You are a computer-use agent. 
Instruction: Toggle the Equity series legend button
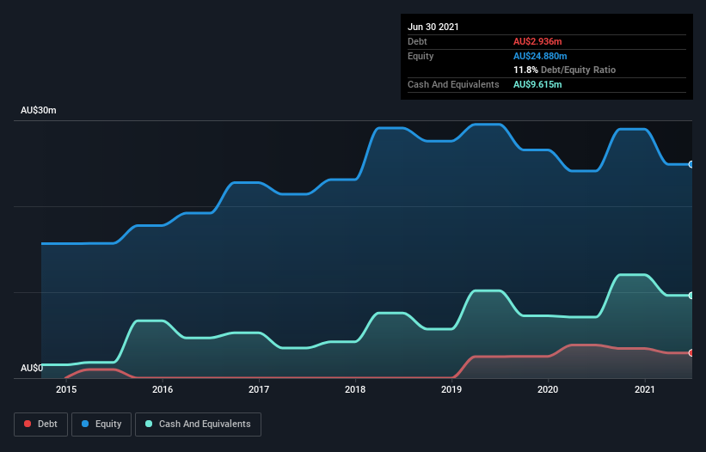(x=101, y=425)
